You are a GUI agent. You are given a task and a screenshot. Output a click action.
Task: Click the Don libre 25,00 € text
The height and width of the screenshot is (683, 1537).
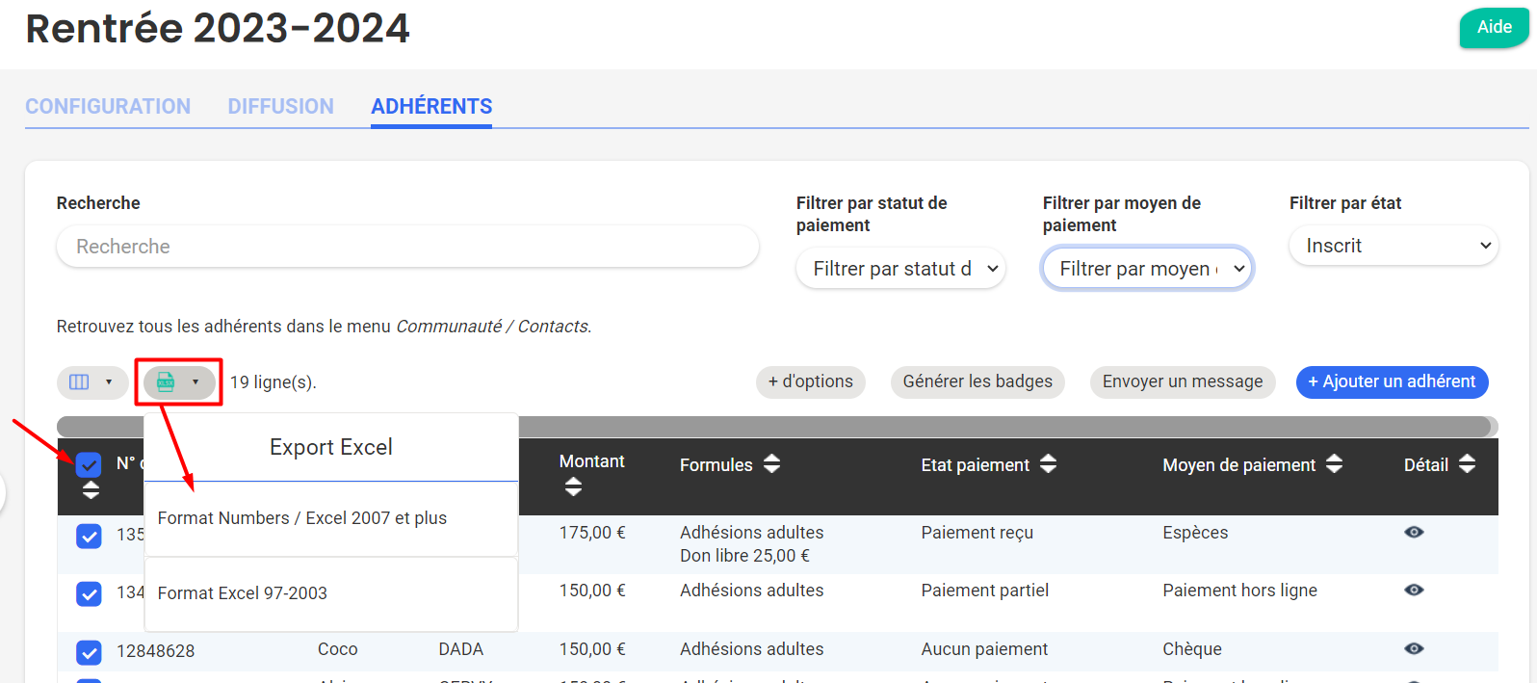tap(744, 556)
